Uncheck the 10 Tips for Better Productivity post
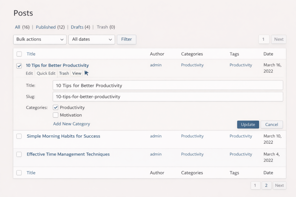296x197 pixels. pyautogui.click(x=19, y=66)
